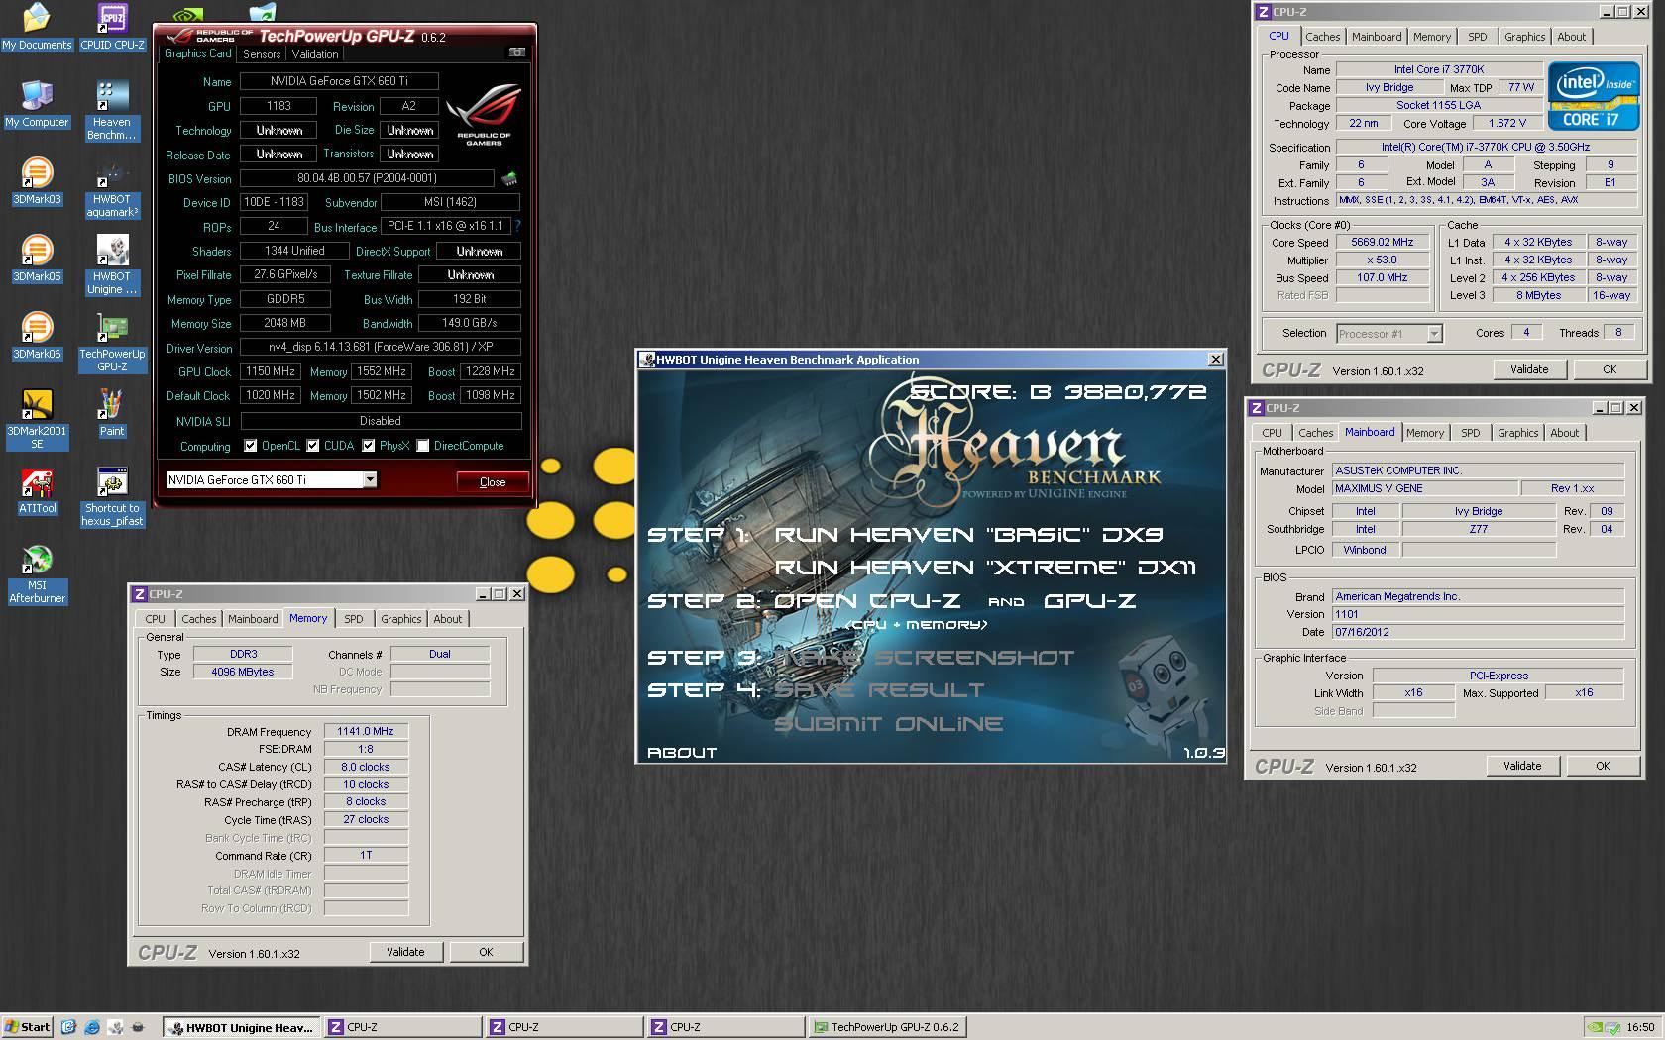Close the Heaven Benchmark window
The image size is (1665, 1040).
[x=1215, y=360]
